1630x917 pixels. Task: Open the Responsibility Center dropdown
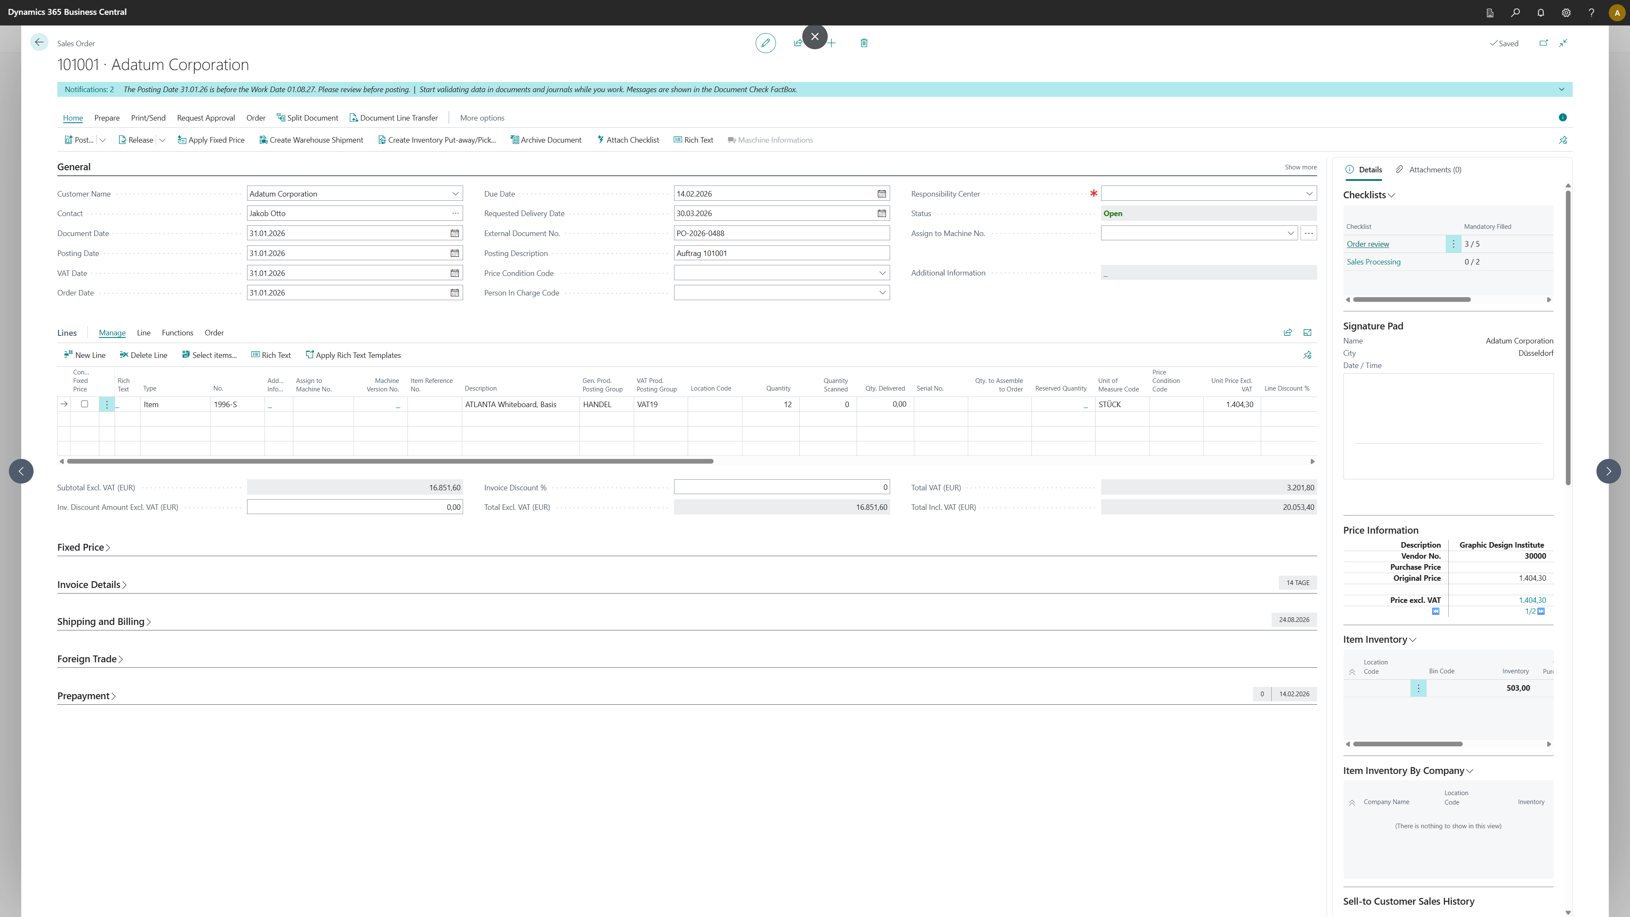pos(1309,194)
